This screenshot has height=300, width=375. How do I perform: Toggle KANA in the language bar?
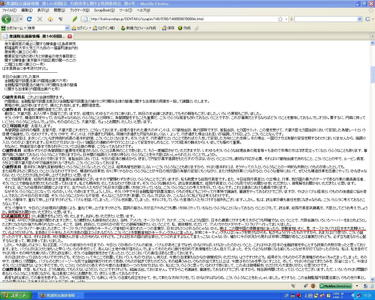[x=336, y=297]
